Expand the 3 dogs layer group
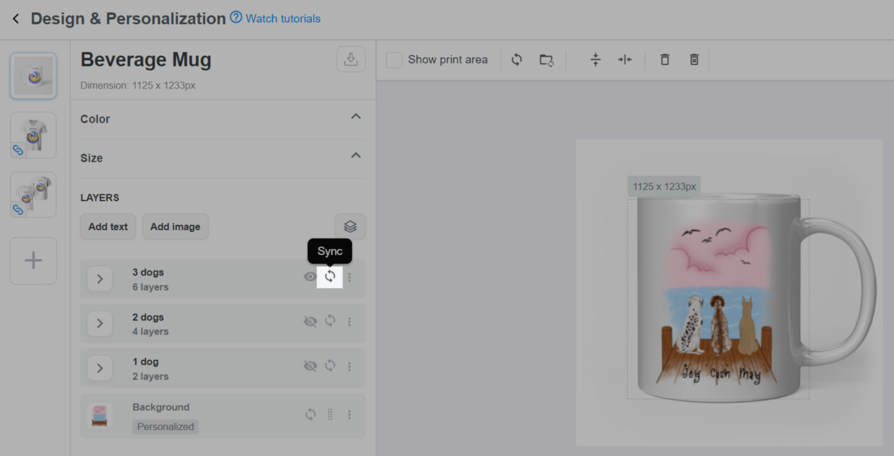Screen dimensions: 894x456 click(100, 279)
